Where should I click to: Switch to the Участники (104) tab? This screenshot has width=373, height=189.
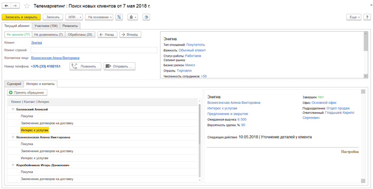click(x=46, y=26)
